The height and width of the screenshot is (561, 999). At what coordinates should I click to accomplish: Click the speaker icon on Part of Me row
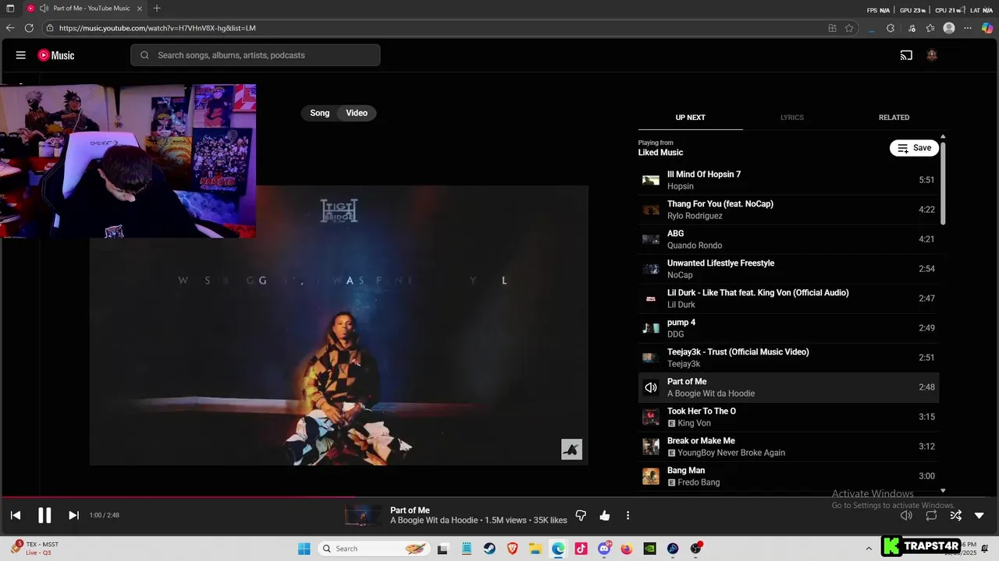tap(651, 387)
